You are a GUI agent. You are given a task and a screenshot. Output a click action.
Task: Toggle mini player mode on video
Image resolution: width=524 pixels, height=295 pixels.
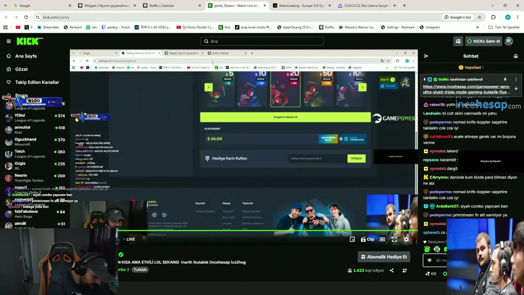(352, 239)
